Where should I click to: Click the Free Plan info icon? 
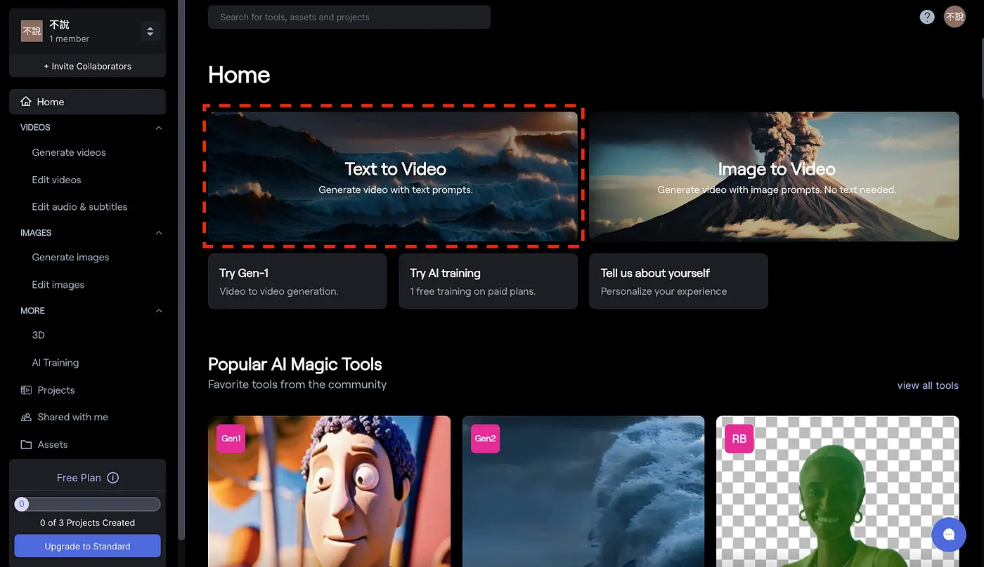coord(112,478)
